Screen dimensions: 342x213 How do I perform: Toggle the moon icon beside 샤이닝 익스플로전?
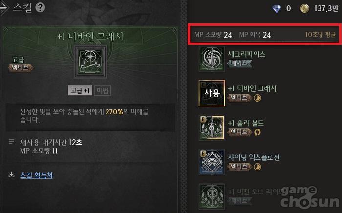pyautogui.click(x=257, y=167)
